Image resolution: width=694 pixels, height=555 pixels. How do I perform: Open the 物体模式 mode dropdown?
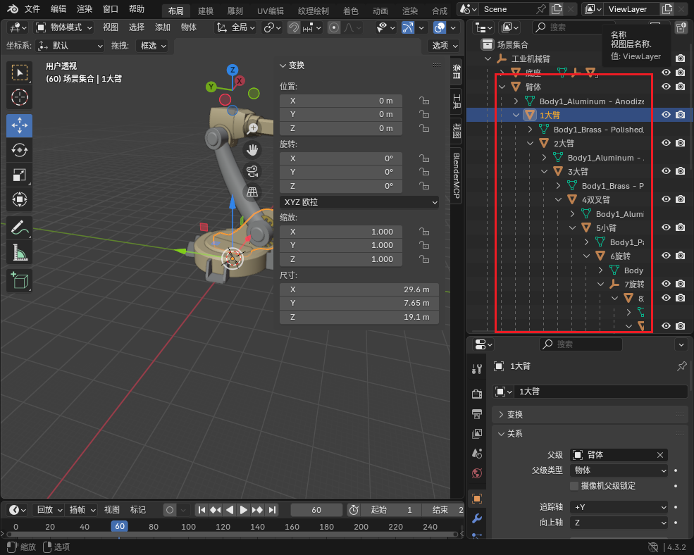click(65, 27)
